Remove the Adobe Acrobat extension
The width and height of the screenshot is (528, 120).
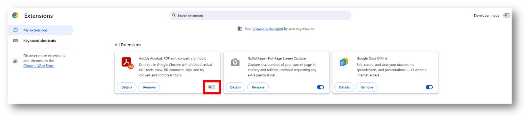click(149, 87)
